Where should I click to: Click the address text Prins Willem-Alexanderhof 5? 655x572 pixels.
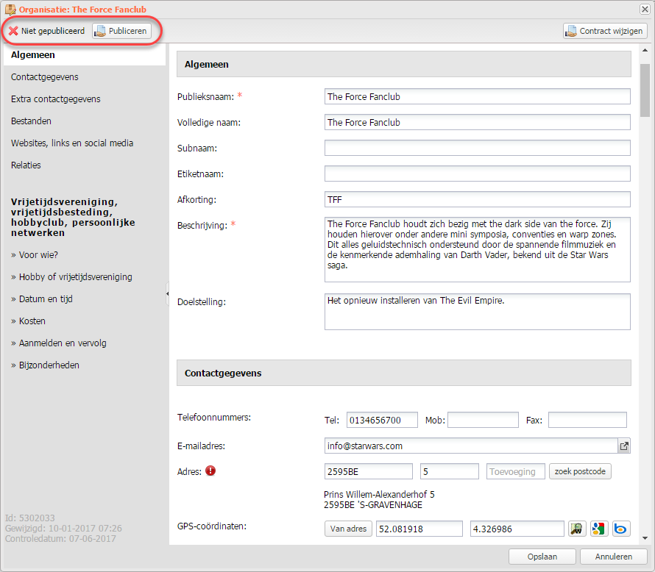379,494
